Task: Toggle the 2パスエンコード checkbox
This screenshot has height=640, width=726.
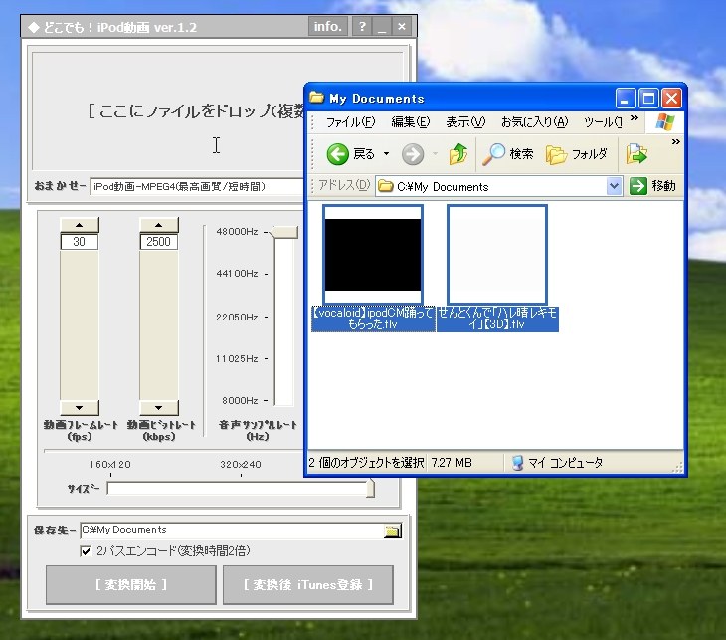Action: click(x=86, y=551)
